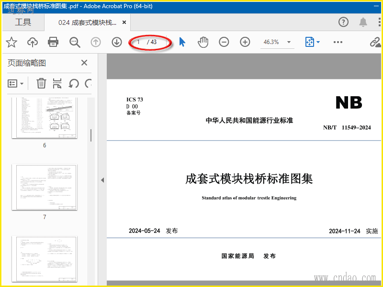This screenshot has height=287, width=383.
Task: Click the text NB/T 11549-2024
Action: point(347,128)
